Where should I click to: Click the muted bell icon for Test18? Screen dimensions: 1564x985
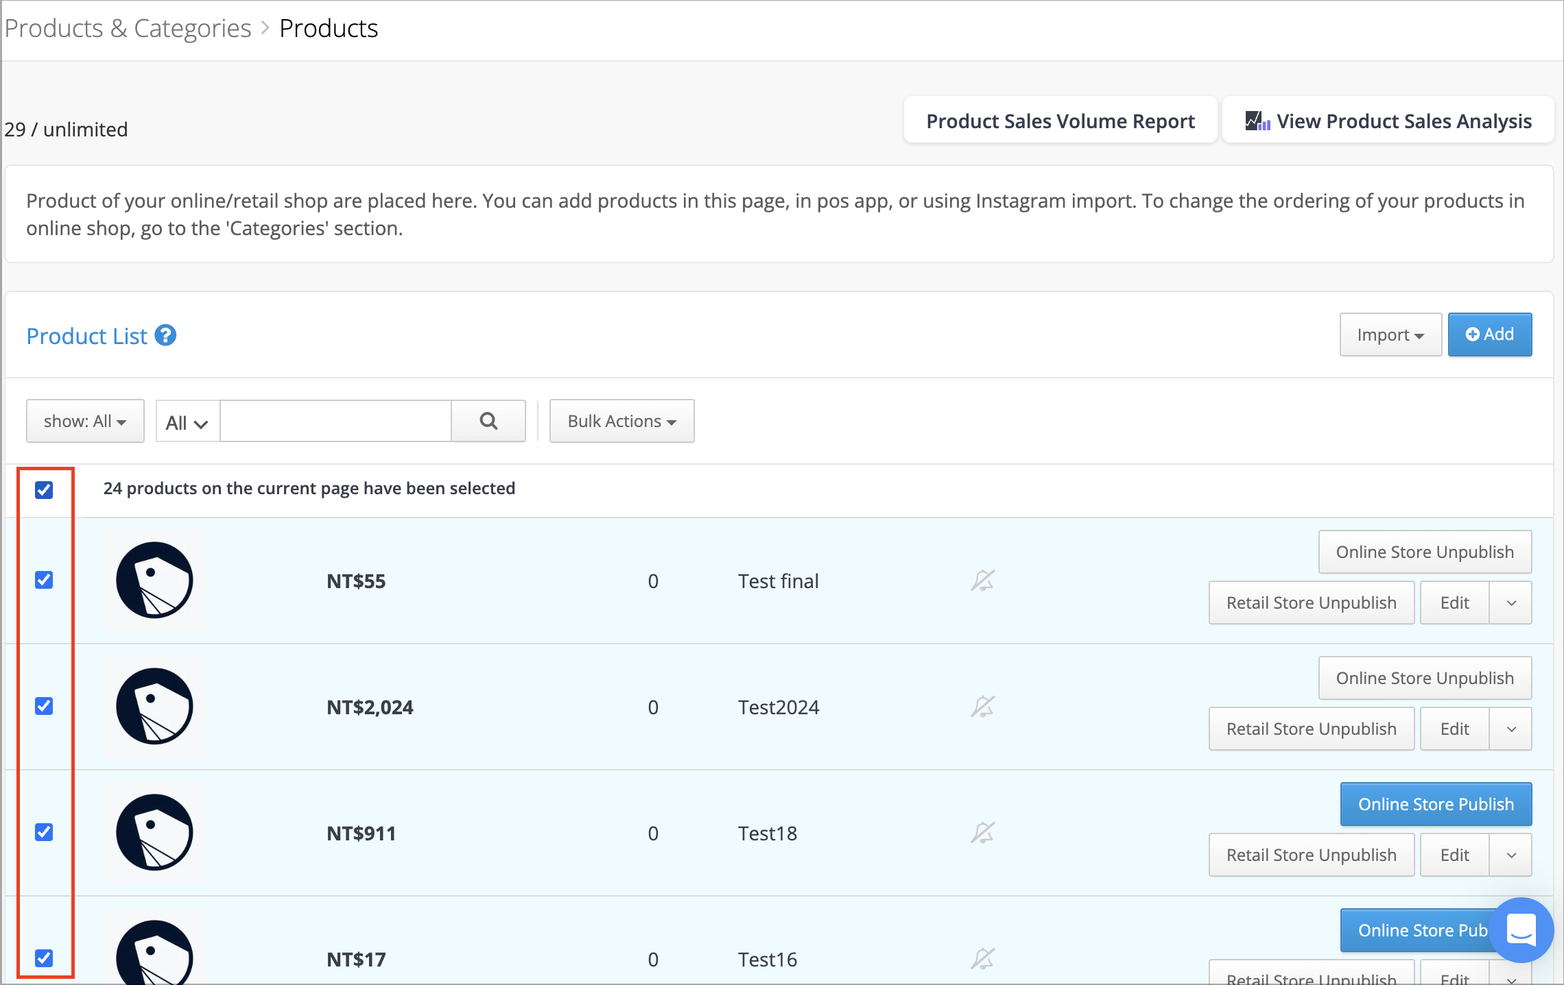pos(982,833)
